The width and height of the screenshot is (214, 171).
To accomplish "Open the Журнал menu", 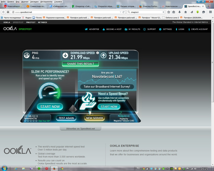I will [x=25, y=2].
